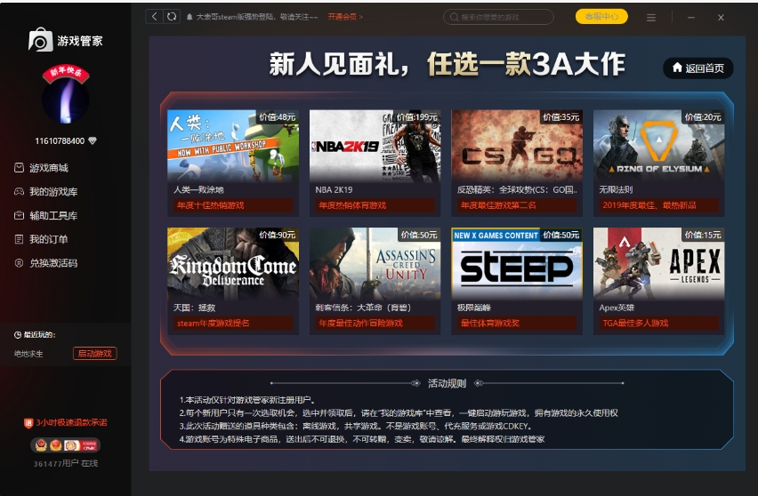Click the refund shield icon
The width and height of the screenshot is (758, 496).
click(28, 423)
